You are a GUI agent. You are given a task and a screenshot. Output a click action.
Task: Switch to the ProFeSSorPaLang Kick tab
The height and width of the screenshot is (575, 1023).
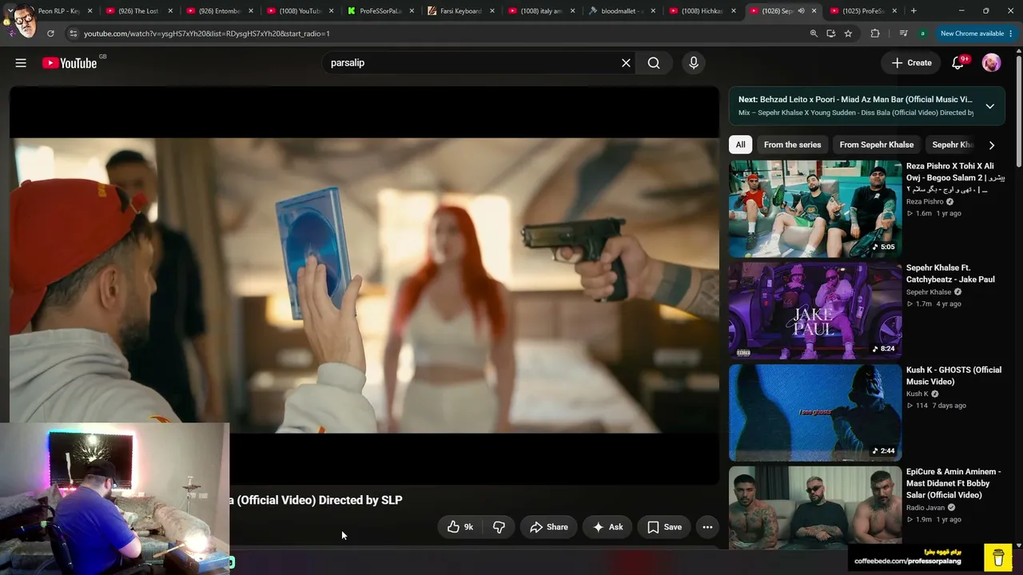(x=380, y=11)
